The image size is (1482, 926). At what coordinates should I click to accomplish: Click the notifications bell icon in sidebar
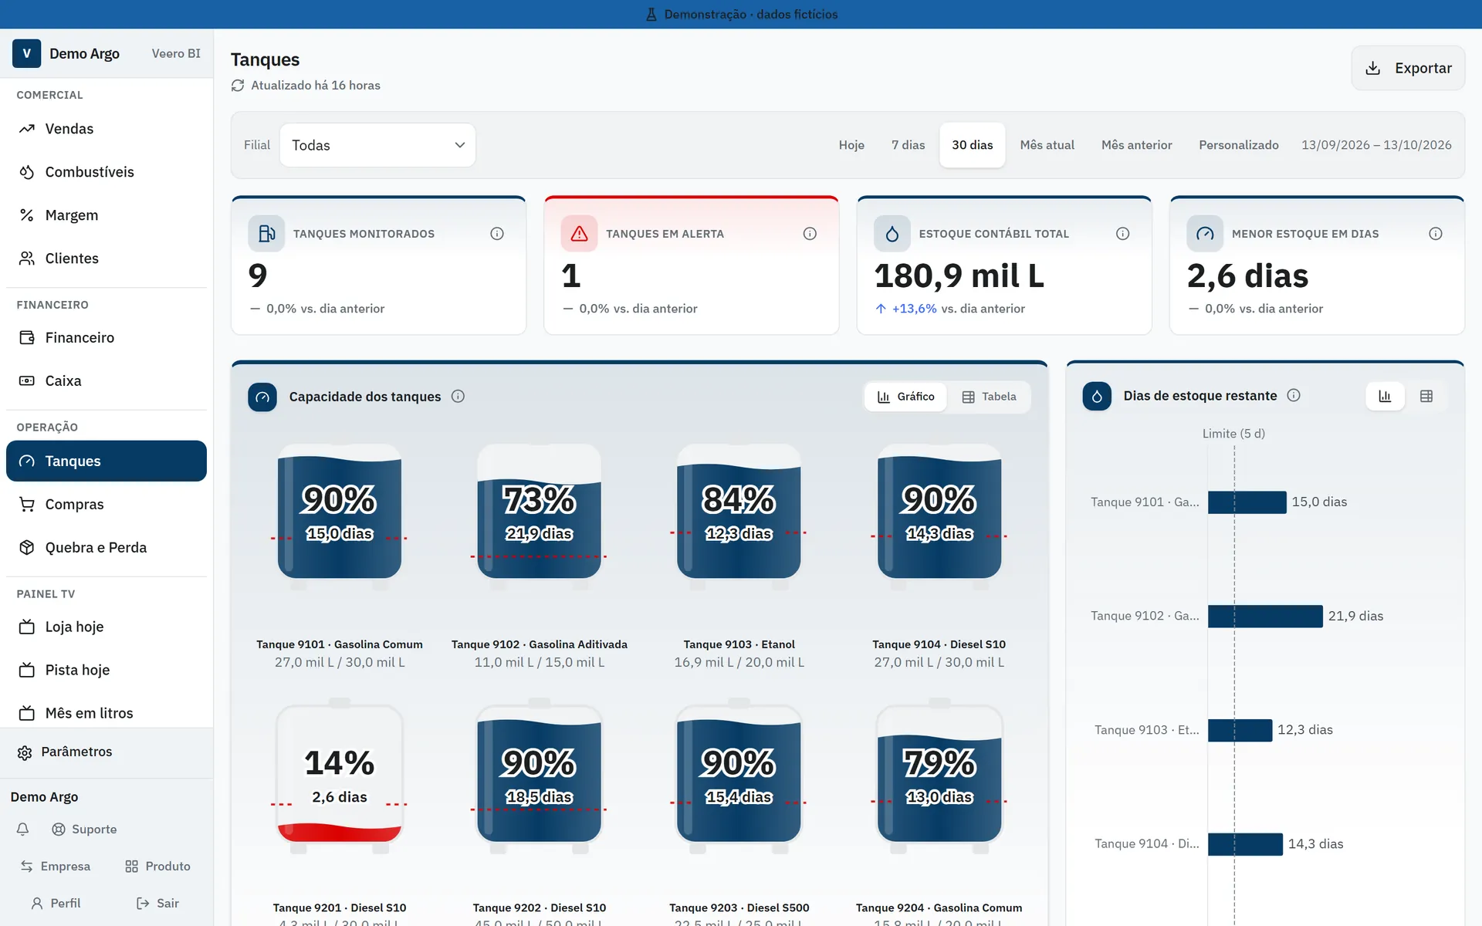[x=23, y=830]
